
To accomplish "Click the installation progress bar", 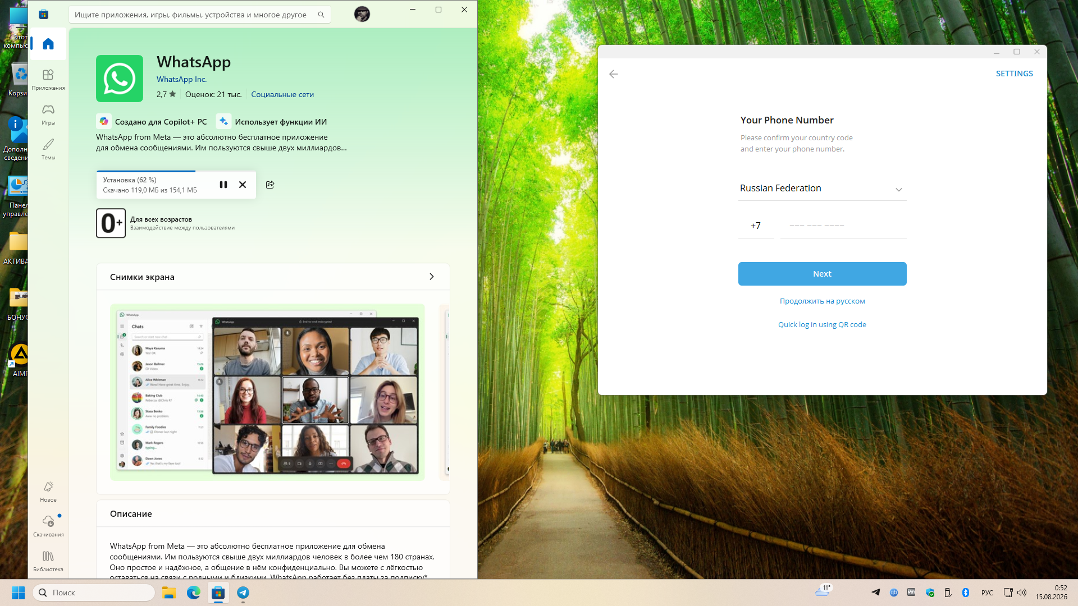I will tap(176, 171).
